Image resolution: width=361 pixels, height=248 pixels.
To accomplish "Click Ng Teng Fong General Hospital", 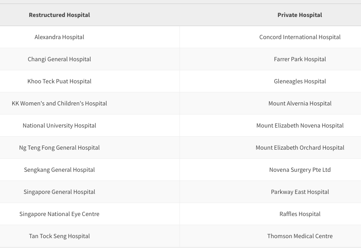I will 60,148.
